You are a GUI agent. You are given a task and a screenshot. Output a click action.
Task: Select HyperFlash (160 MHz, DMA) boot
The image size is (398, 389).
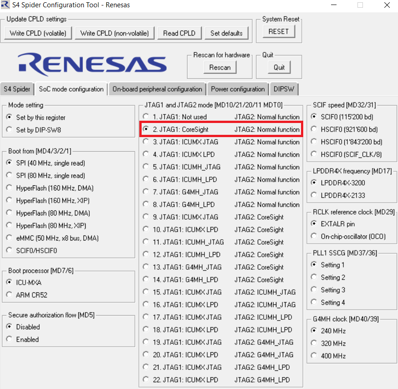(50, 188)
